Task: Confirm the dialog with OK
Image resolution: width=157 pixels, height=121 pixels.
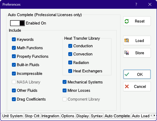Action: click(137, 74)
